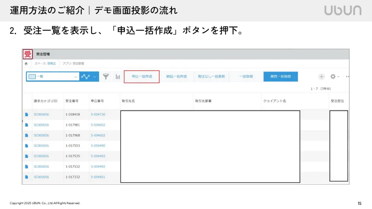Viewport: 372px width, 209px height.
Task: Open 5-004602 link in row 1-017968
Action: (98, 135)
